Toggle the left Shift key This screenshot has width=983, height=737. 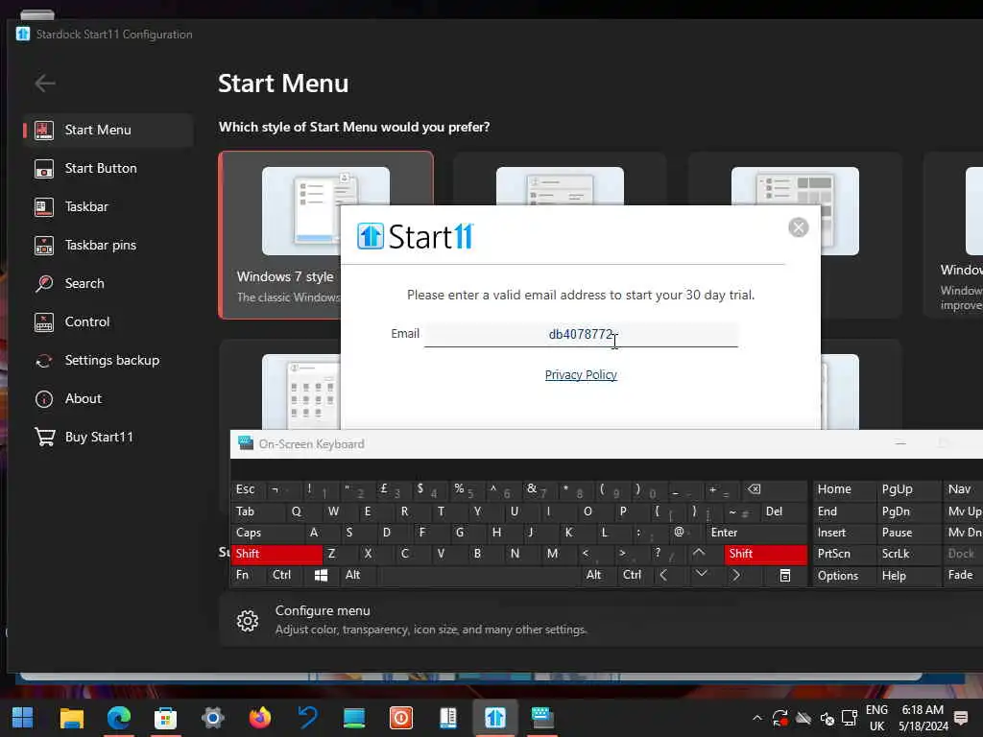276,554
